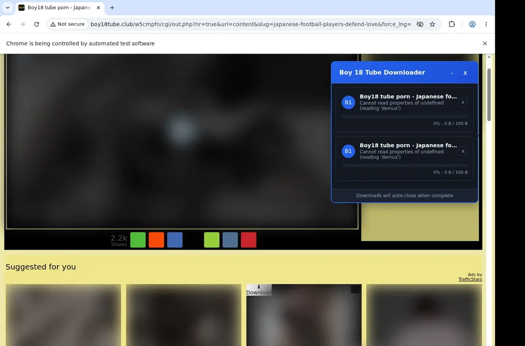Click the orange share button

[157, 240]
